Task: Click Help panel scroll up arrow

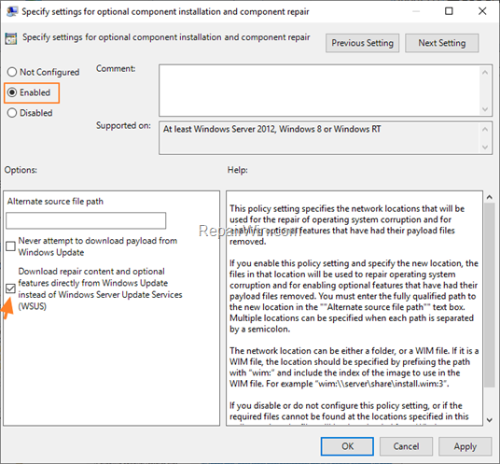Action: [490, 197]
